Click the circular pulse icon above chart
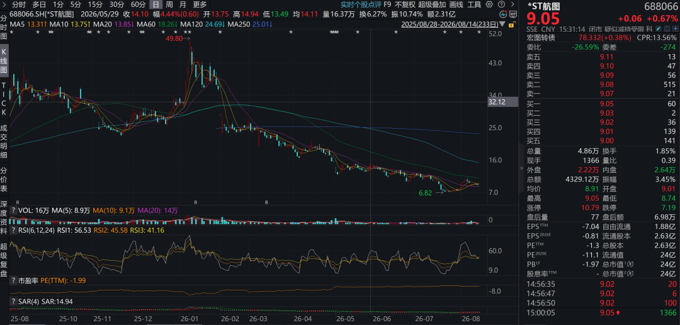Viewport: 680px width, 325px height. [x=503, y=14]
